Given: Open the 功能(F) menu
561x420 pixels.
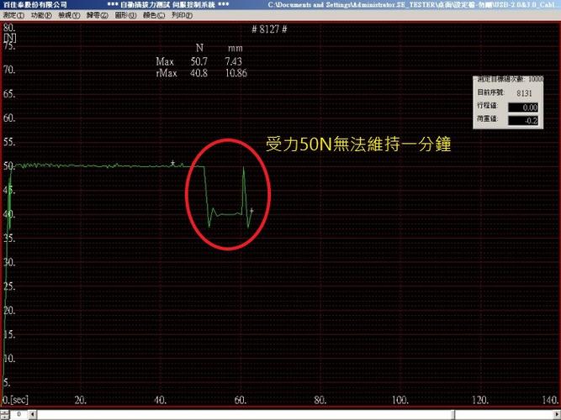Looking at the screenshot, I should [40, 16].
